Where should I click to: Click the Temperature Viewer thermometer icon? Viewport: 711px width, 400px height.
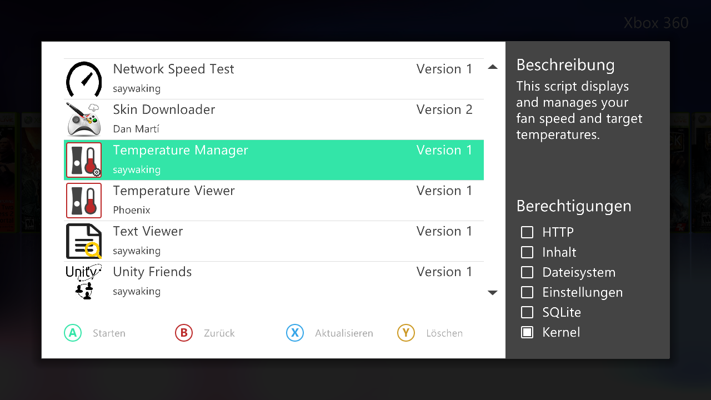tap(84, 201)
